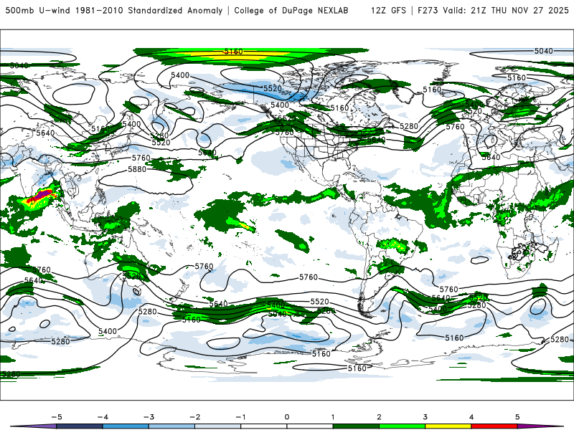574x430 pixels.
Task: Select the pale blue -2 to -1 colorbar segment
Action: (x=218, y=426)
